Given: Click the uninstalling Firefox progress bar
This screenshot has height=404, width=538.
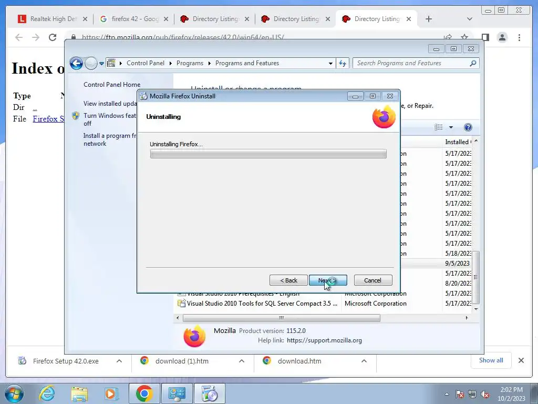Looking at the screenshot, I should [x=268, y=154].
